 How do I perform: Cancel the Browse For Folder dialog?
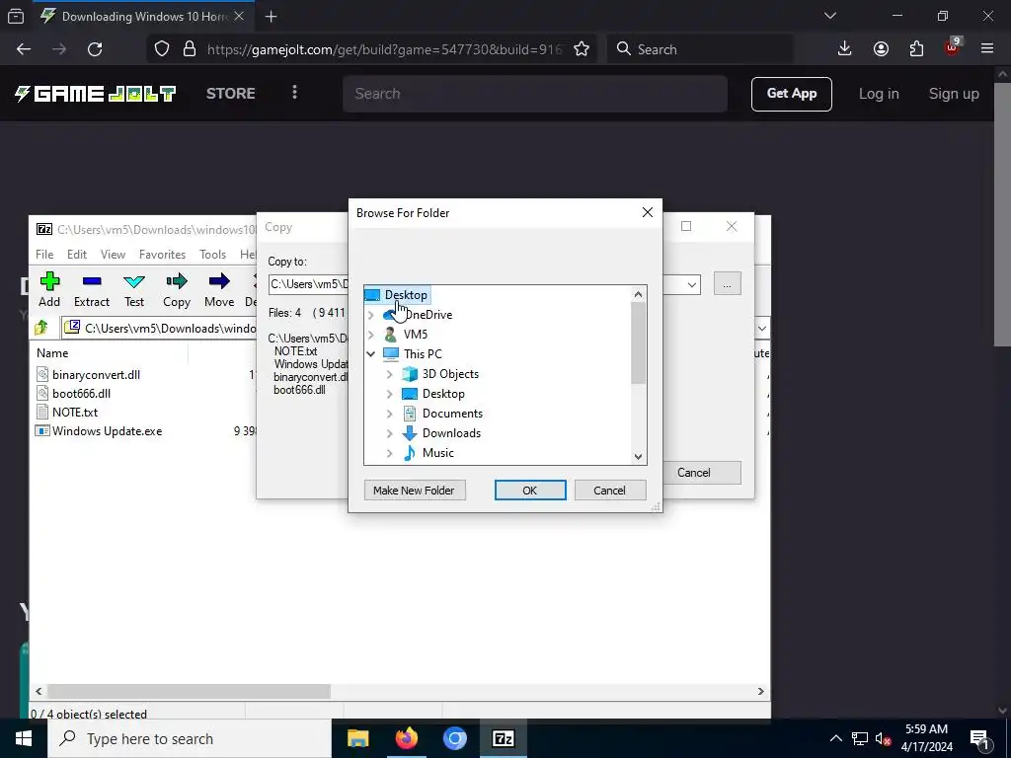610,491
